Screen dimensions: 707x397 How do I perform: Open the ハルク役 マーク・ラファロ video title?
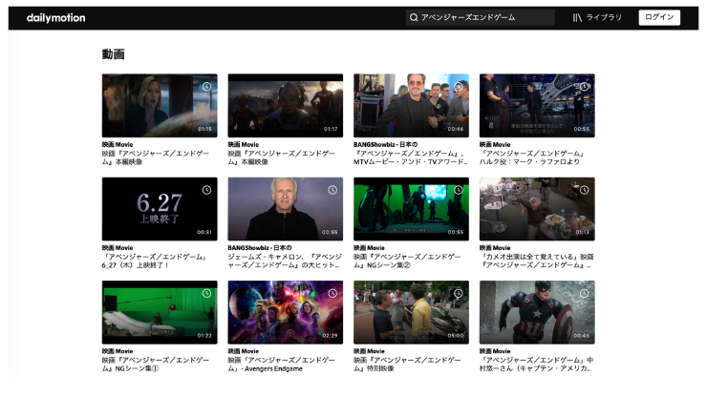coord(536,157)
